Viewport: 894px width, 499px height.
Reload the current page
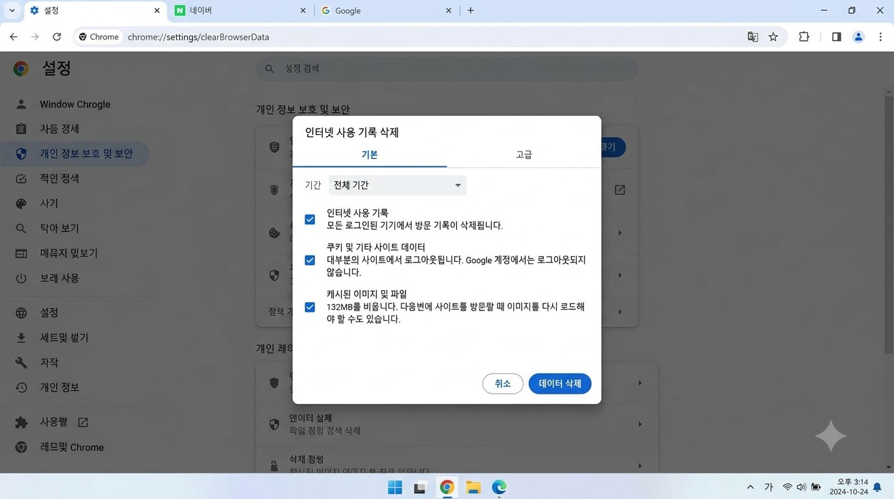pyautogui.click(x=57, y=37)
